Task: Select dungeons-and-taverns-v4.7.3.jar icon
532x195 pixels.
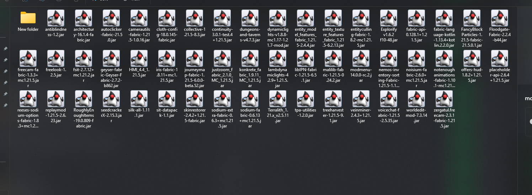Action: click(x=250, y=18)
